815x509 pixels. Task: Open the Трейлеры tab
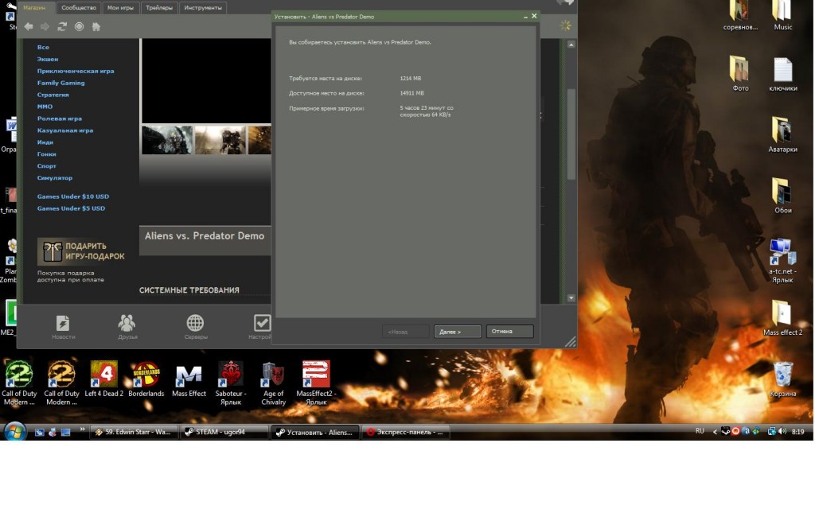[159, 8]
